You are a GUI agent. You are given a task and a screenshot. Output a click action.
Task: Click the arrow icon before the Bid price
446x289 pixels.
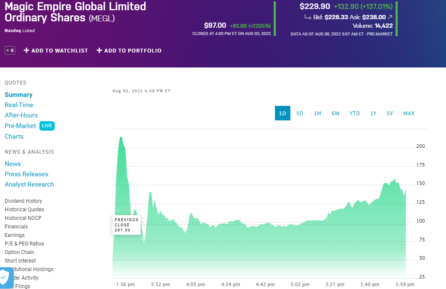coord(307,17)
